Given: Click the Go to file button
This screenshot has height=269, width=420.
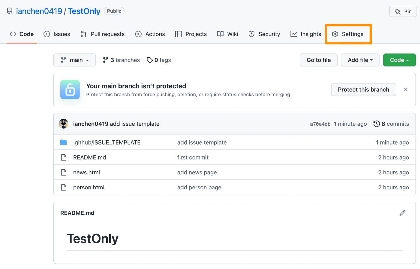Looking at the screenshot, I should click(319, 60).
